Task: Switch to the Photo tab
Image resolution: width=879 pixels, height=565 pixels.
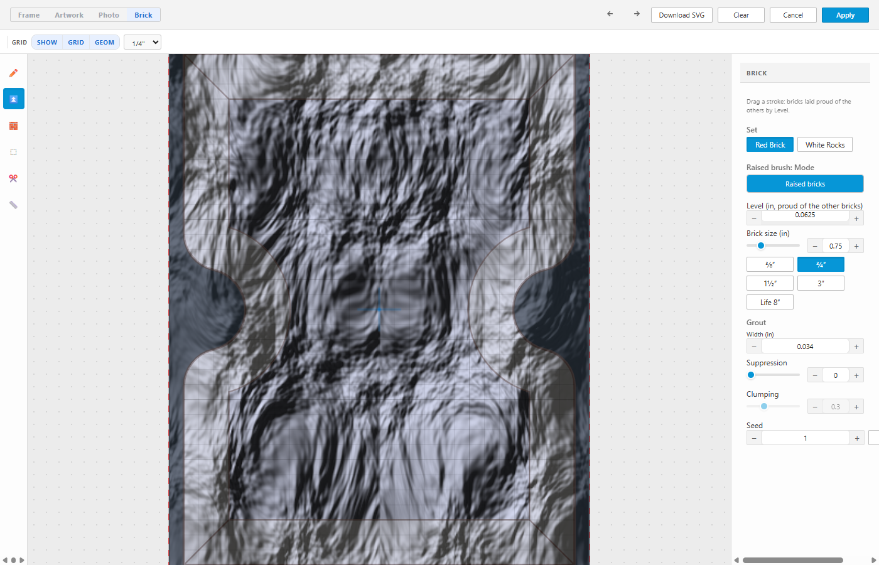Action: (x=109, y=15)
